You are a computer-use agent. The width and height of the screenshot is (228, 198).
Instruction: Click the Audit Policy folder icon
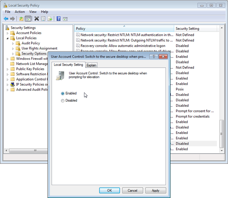point(18,43)
